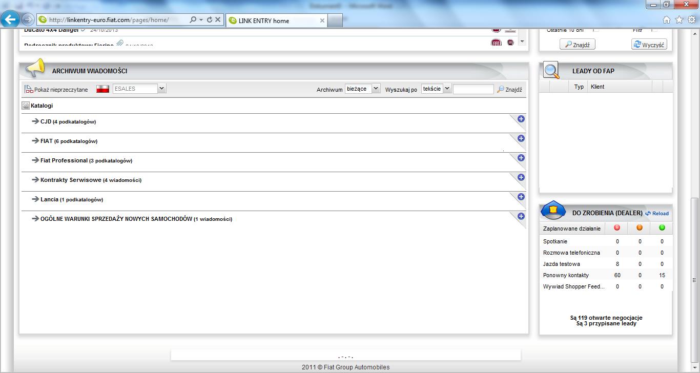Click the stop loading X in address bar

(218, 19)
